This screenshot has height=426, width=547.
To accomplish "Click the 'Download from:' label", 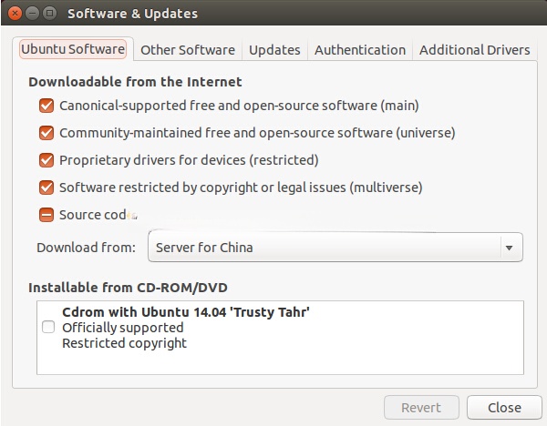I will (86, 248).
